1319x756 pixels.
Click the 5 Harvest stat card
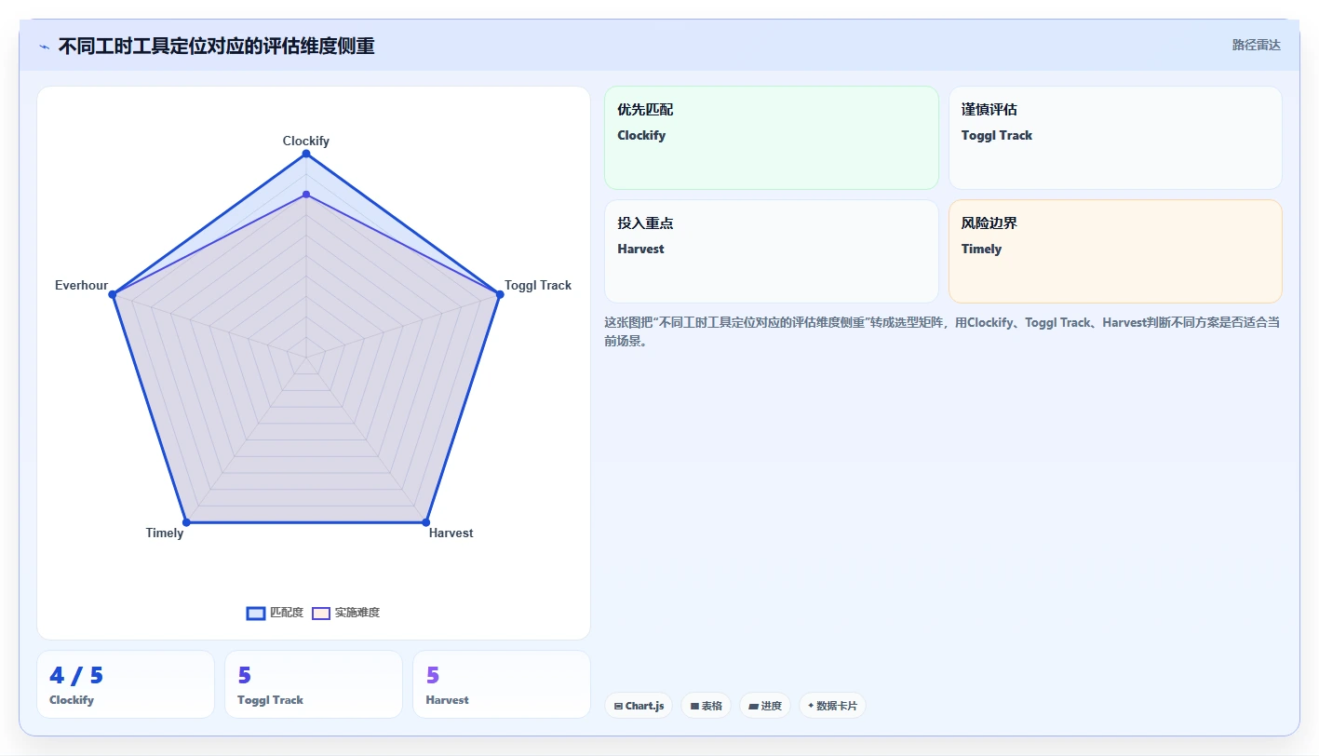(x=502, y=684)
